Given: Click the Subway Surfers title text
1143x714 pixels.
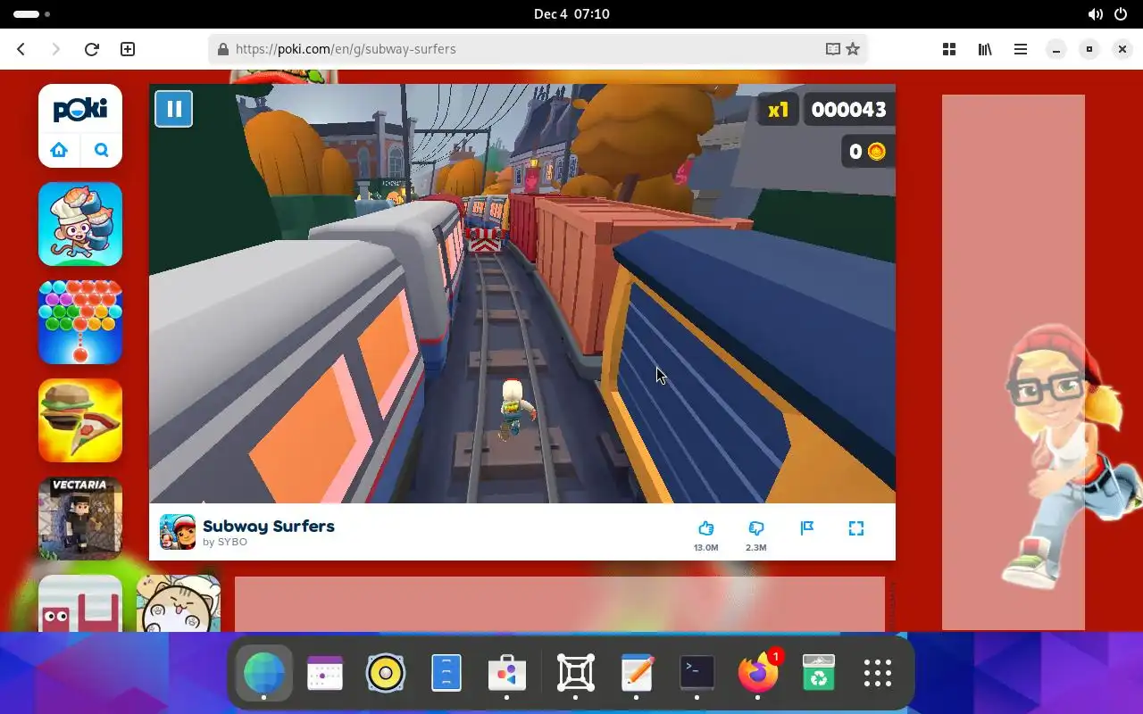Looking at the screenshot, I should tap(269, 526).
